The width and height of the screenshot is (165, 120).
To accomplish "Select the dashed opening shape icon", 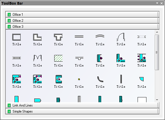I will (x=142, y=37).
